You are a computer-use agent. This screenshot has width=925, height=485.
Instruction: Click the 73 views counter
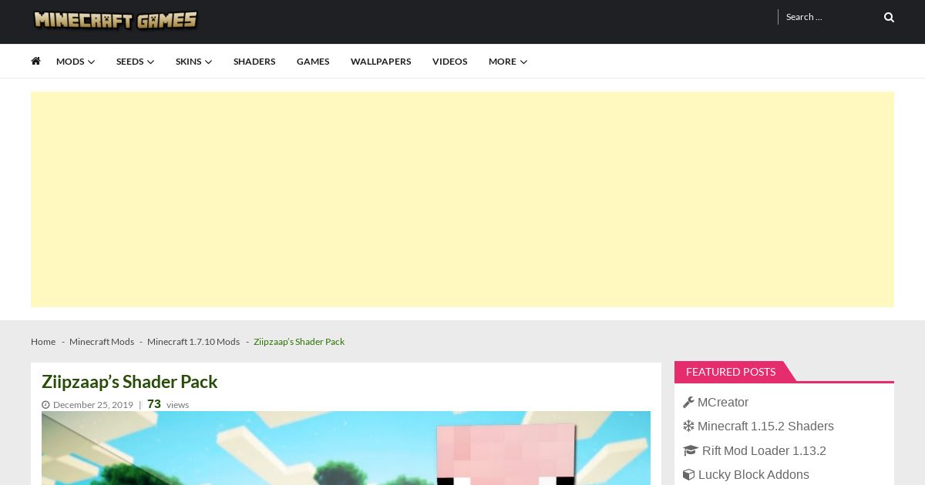tap(168, 404)
